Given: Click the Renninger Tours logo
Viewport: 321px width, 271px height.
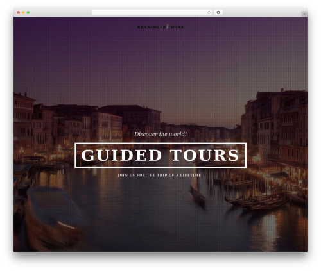Looking at the screenshot, I should [160, 27].
